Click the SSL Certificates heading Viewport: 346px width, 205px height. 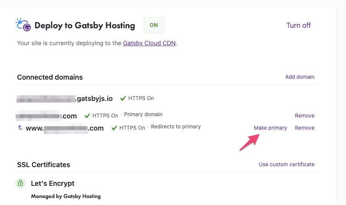pos(43,165)
